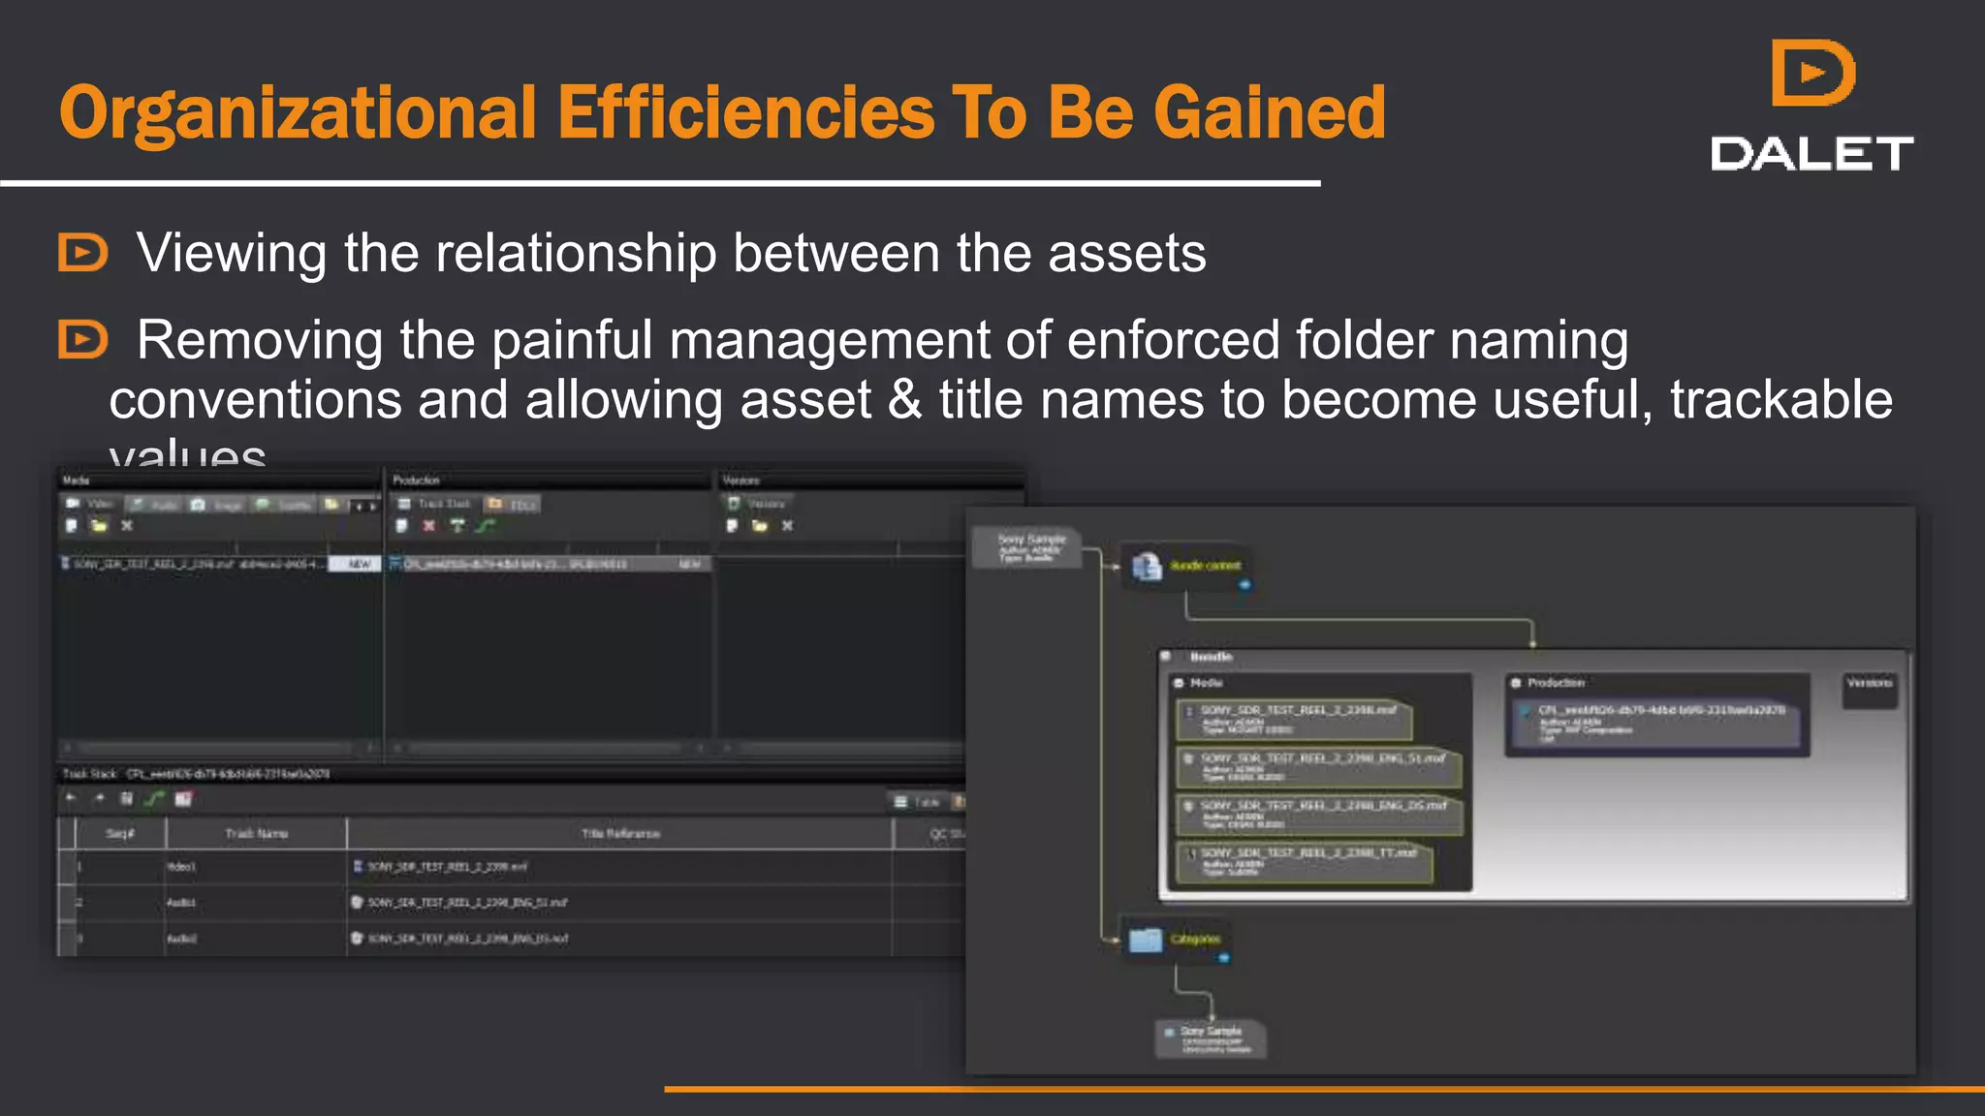Screen dimensions: 1985x1116
Task: Collapse the Media group in bundle
Action: [1180, 683]
